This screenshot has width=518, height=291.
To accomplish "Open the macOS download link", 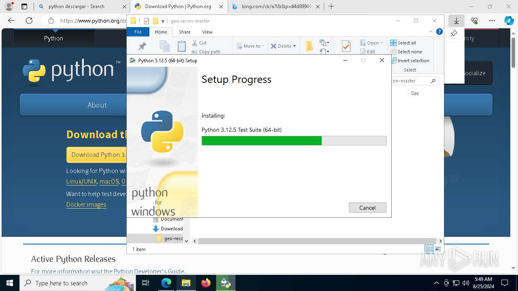I will tap(109, 181).
